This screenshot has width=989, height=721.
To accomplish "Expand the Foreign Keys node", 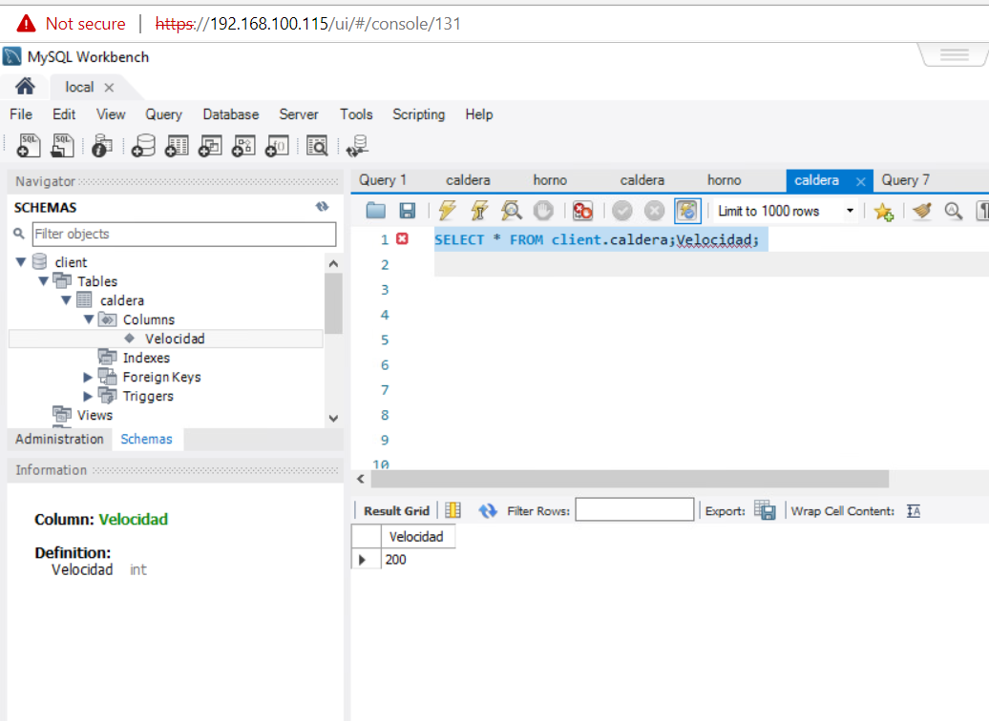I will coord(88,377).
